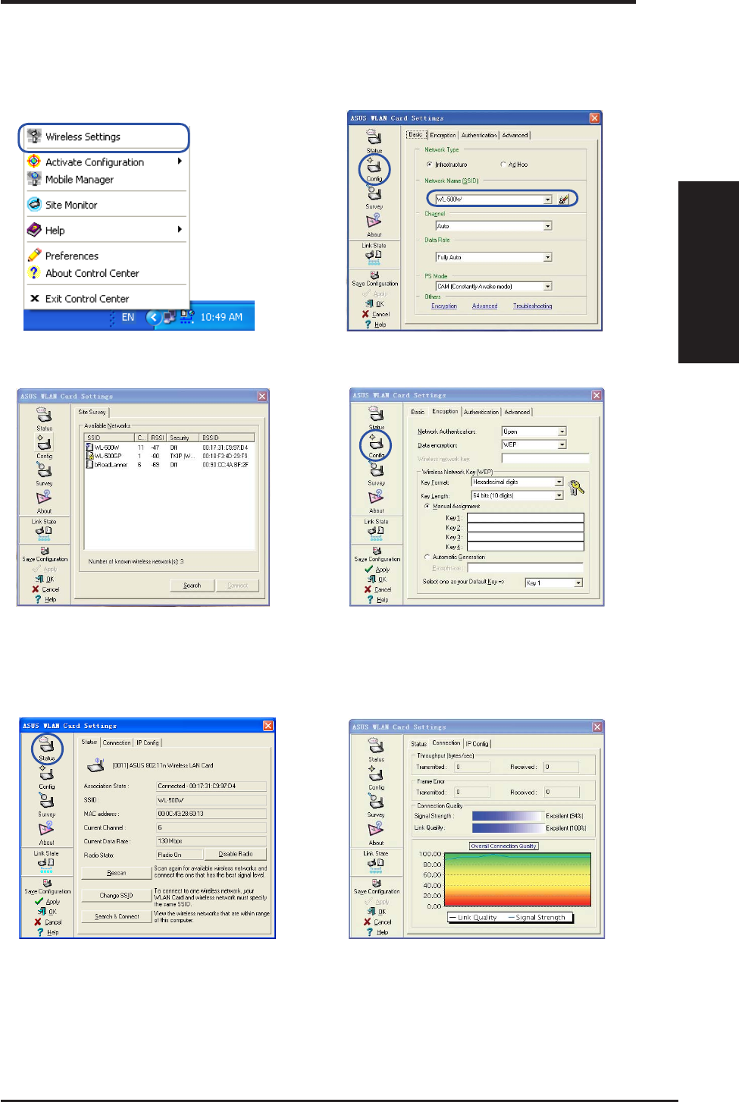Viewport: 739px width, 1102px height.
Task: Click the blue tray expand arrow on taskbar
Action: coord(153,318)
